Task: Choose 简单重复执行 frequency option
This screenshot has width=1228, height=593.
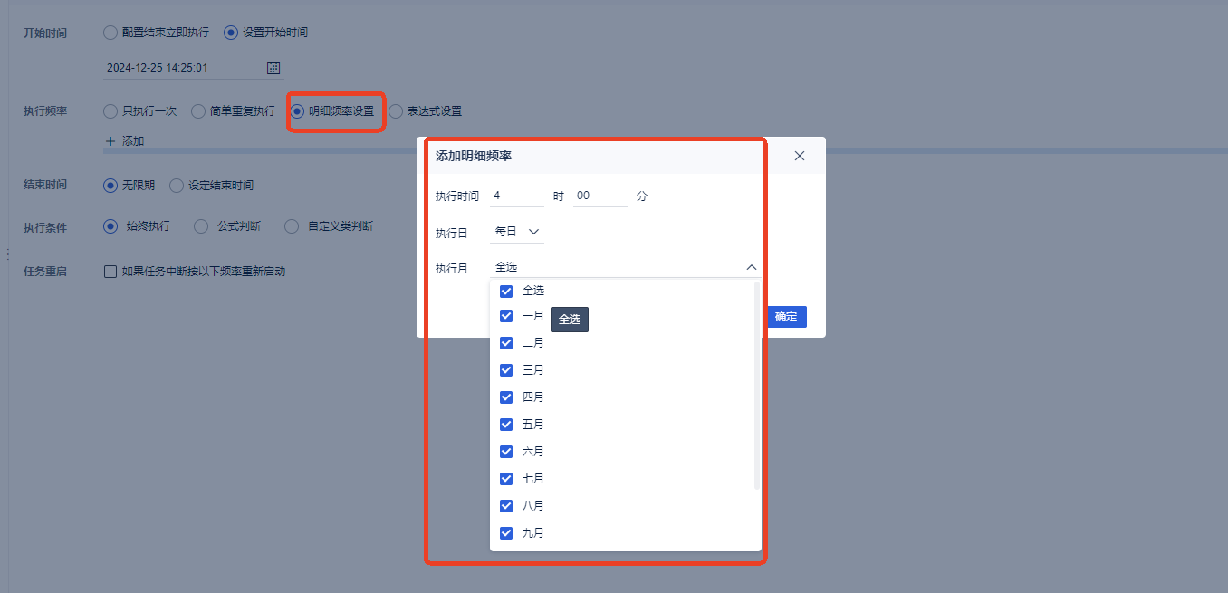Action: point(197,111)
